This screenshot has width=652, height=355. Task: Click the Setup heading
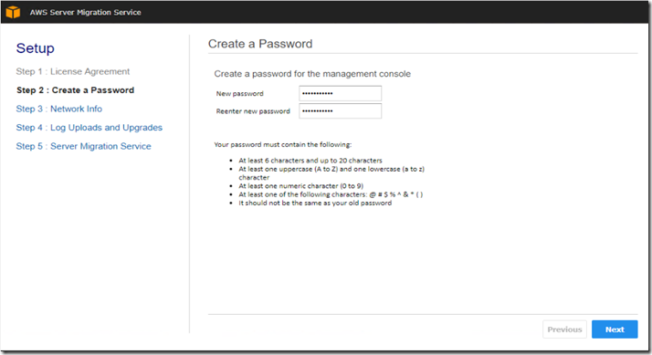[36, 48]
